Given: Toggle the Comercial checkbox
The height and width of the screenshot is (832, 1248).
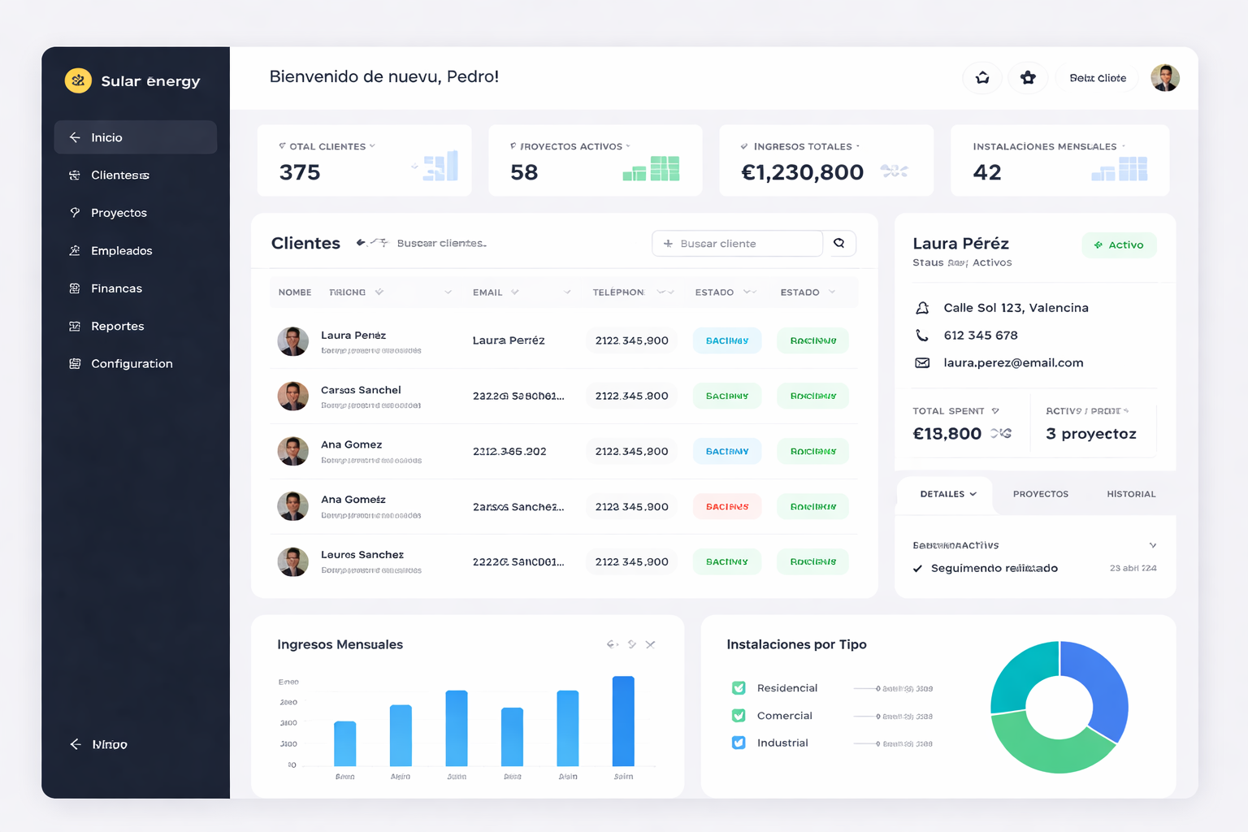Looking at the screenshot, I should (x=739, y=716).
